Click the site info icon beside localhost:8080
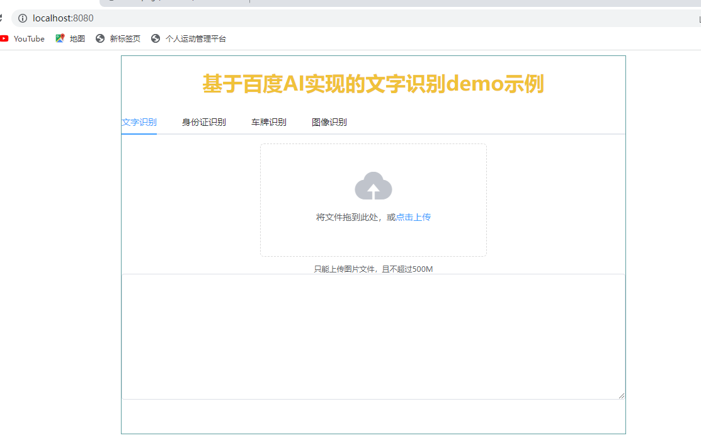701x438 pixels. (x=23, y=18)
